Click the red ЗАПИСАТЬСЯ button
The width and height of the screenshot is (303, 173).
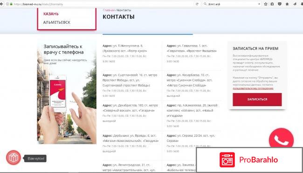tap(257, 100)
